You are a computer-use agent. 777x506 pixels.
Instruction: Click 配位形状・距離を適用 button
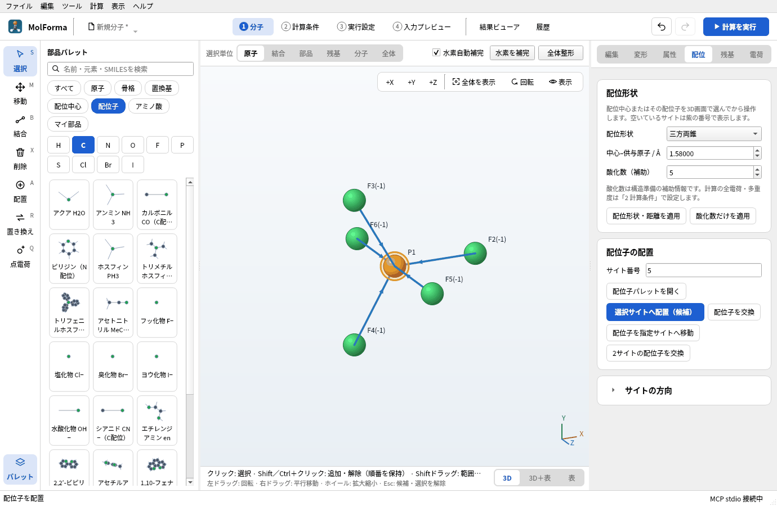coord(646,216)
